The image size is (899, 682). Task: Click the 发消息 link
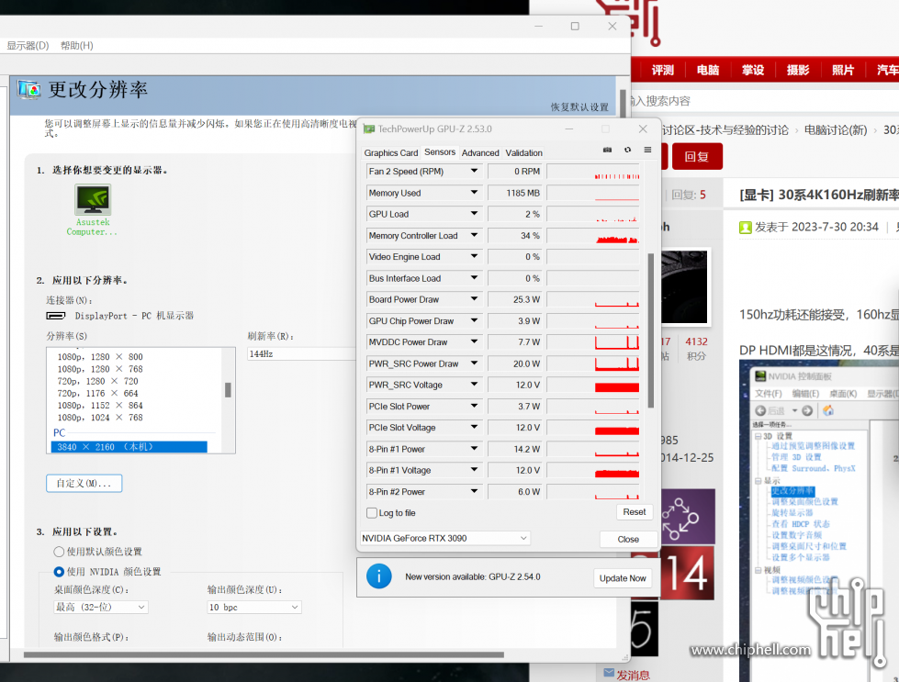click(x=633, y=676)
